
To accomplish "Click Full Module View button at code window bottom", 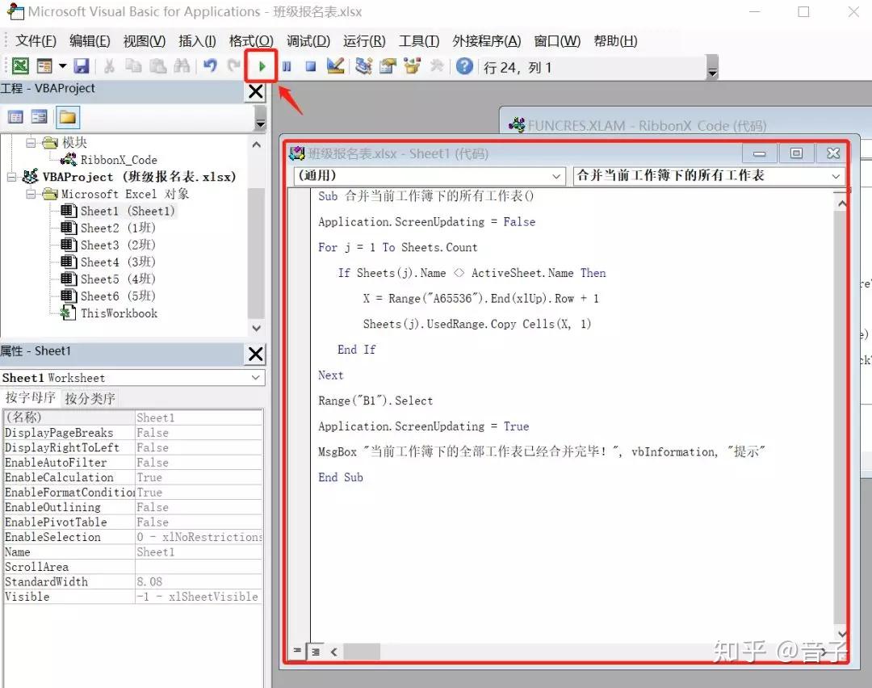I will (x=316, y=652).
